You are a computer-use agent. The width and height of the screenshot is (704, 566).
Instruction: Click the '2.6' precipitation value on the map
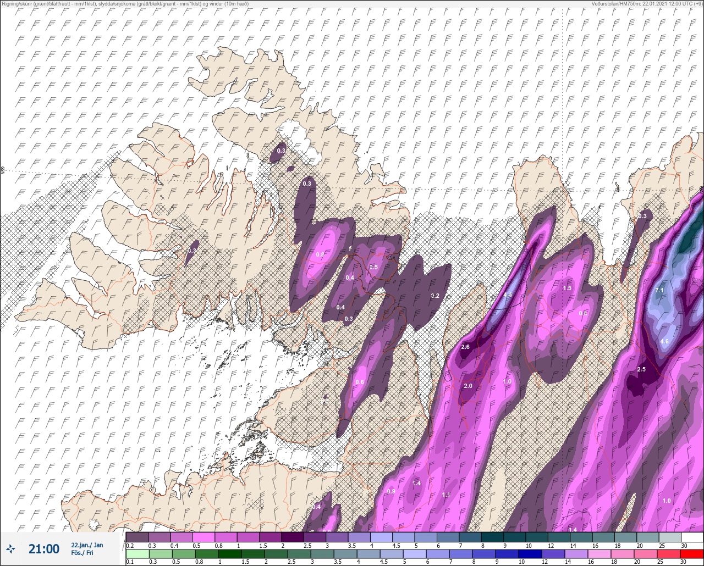pyautogui.click(x=465, y=347)
